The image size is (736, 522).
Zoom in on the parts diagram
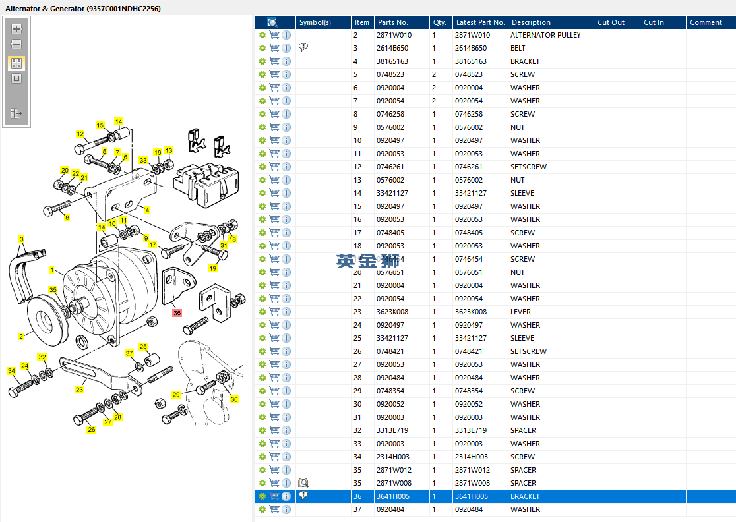pos(16,29)
